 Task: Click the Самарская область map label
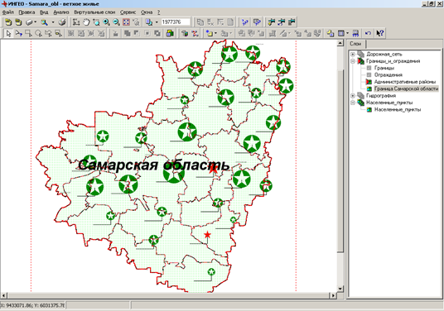153,165
